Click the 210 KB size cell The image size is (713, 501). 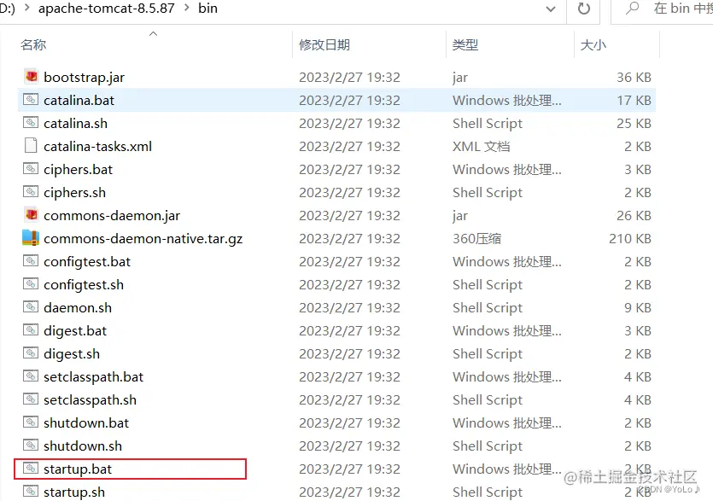tap(630, 239)
